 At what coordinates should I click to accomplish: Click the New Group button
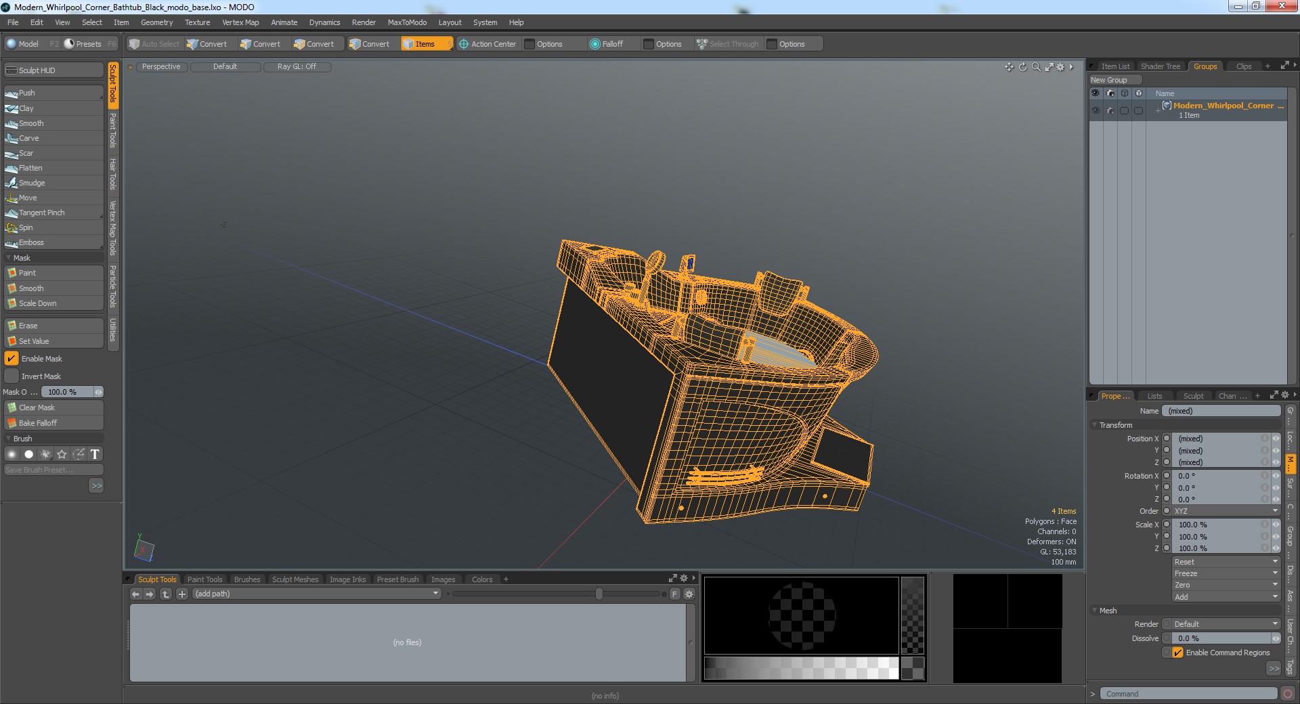point(1114,80)
